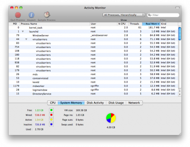Click the 538.0 MB Wired value

click(40, 115)
